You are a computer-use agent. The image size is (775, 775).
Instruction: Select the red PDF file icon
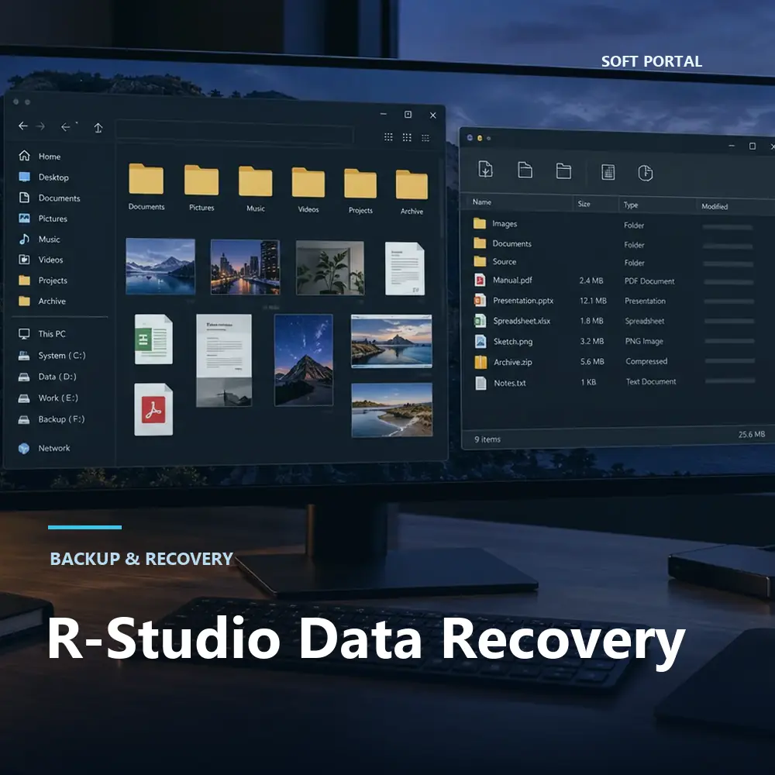(x=153, y=410)
